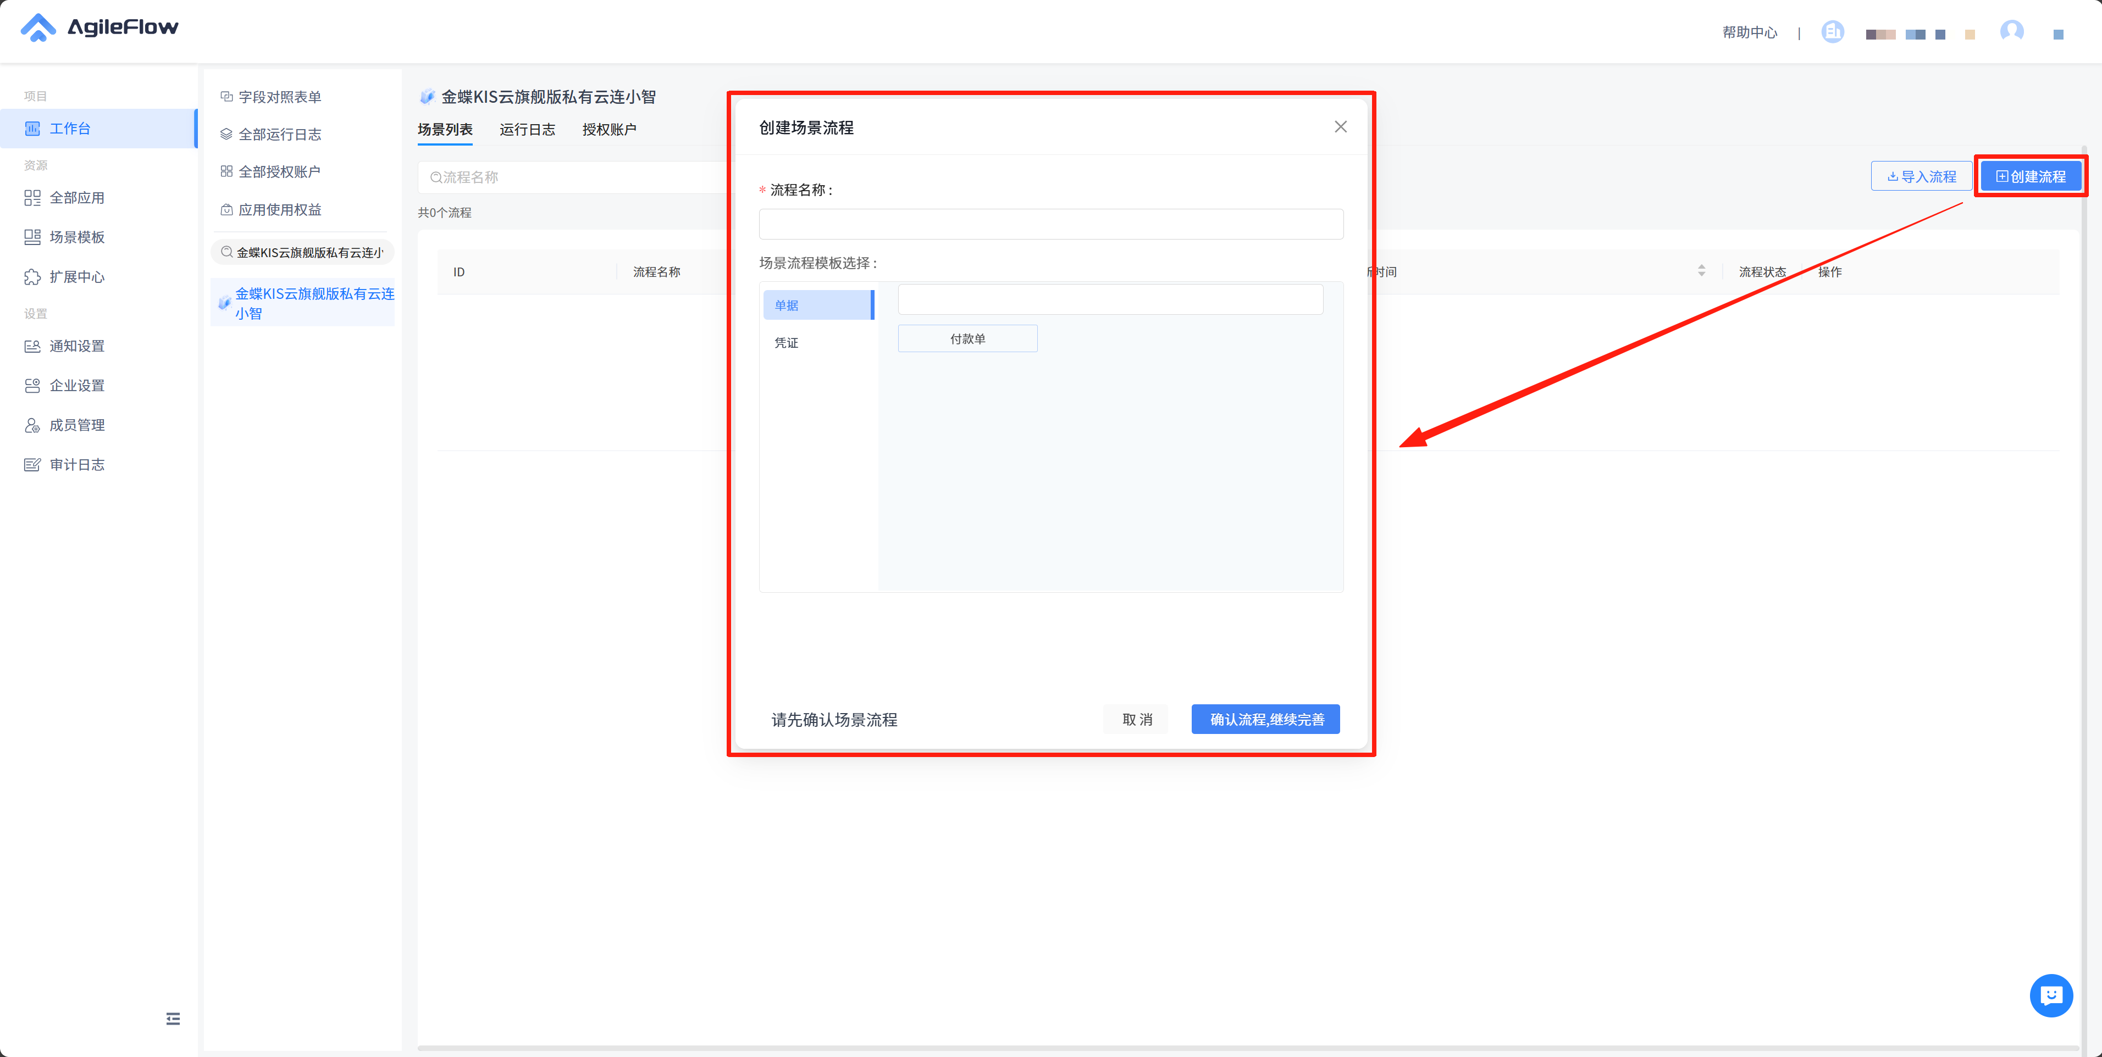Choose the 付款单 template option
The width and height of the screenshot is (2102, 1057).
pos(967,338)
